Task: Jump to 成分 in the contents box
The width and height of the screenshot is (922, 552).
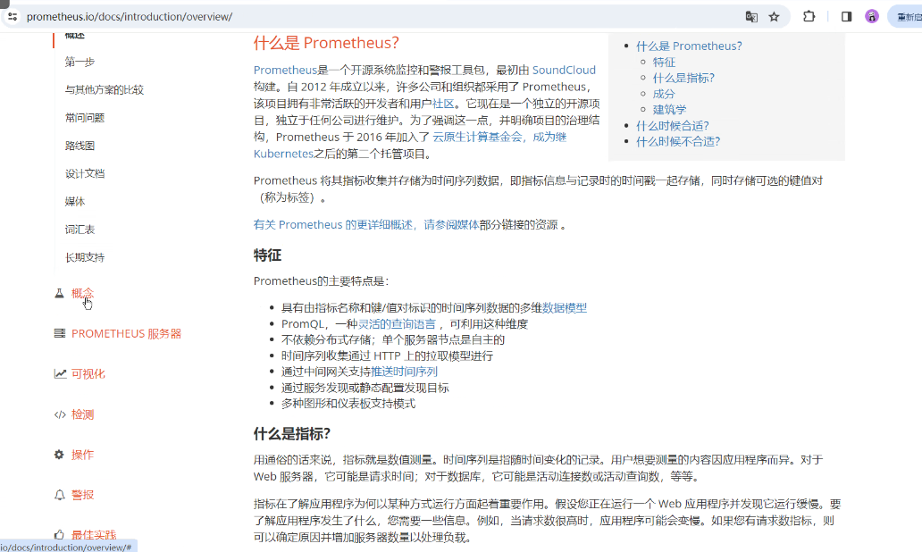Action: [664, 94]
